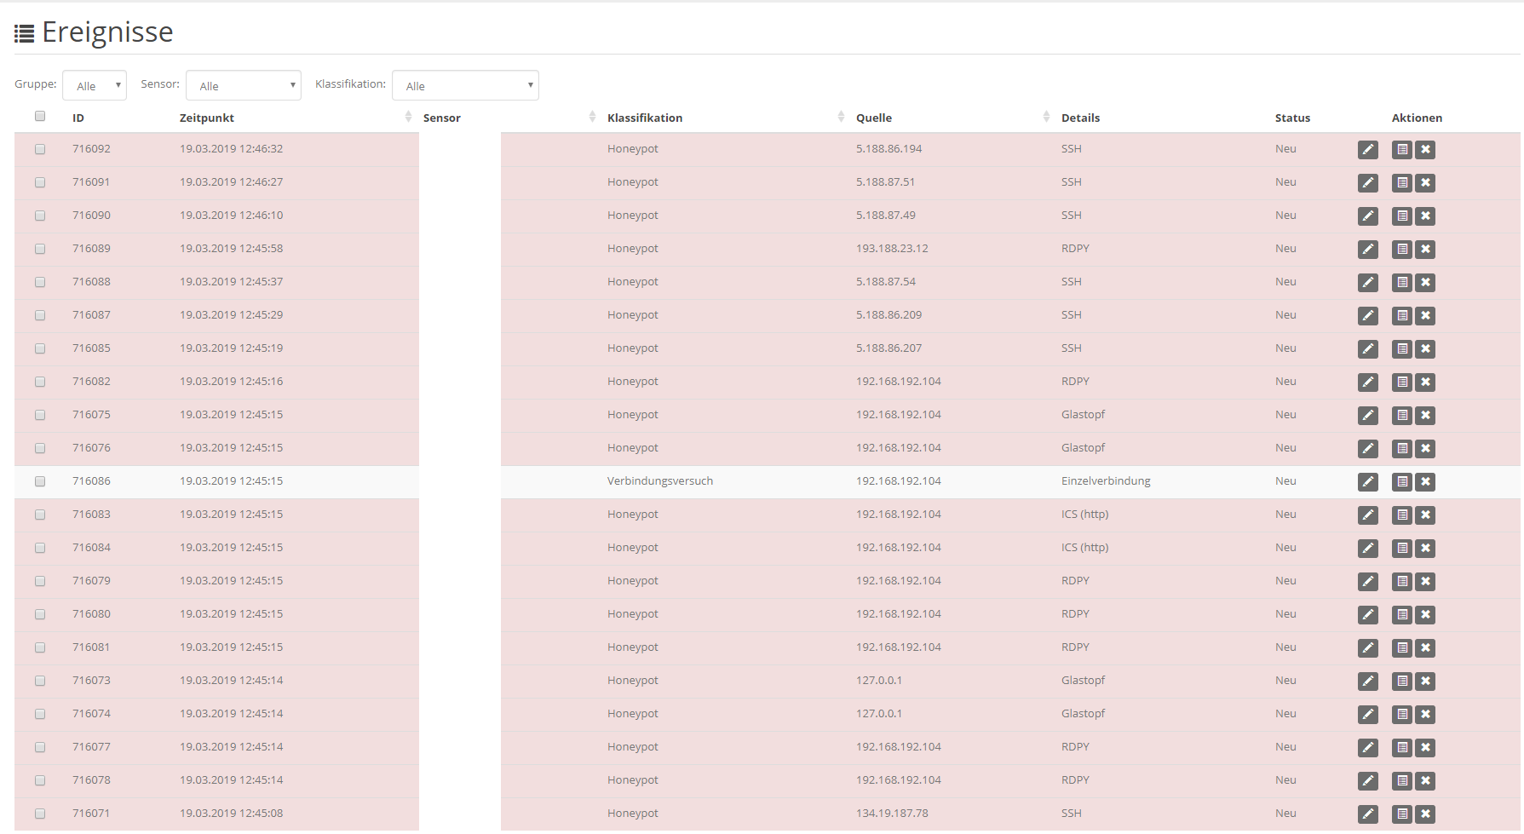
Task: Edit event 716081 with pencil icon
Action: click(x=1367, y=648)
